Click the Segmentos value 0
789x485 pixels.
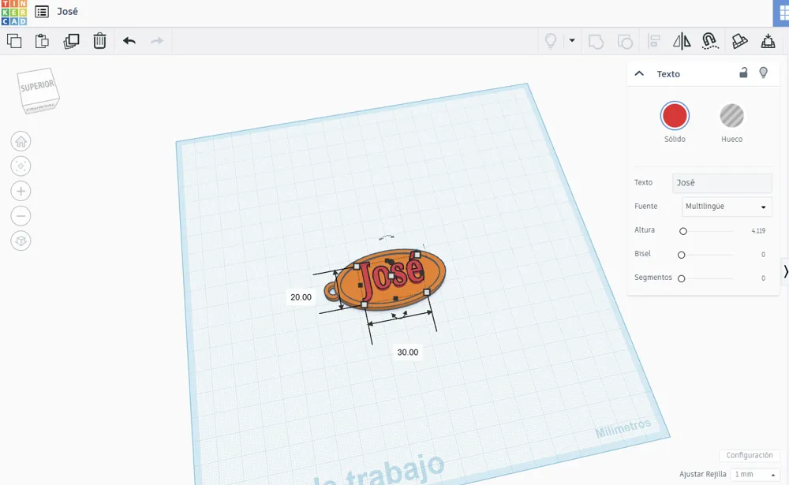pos(763,278)
